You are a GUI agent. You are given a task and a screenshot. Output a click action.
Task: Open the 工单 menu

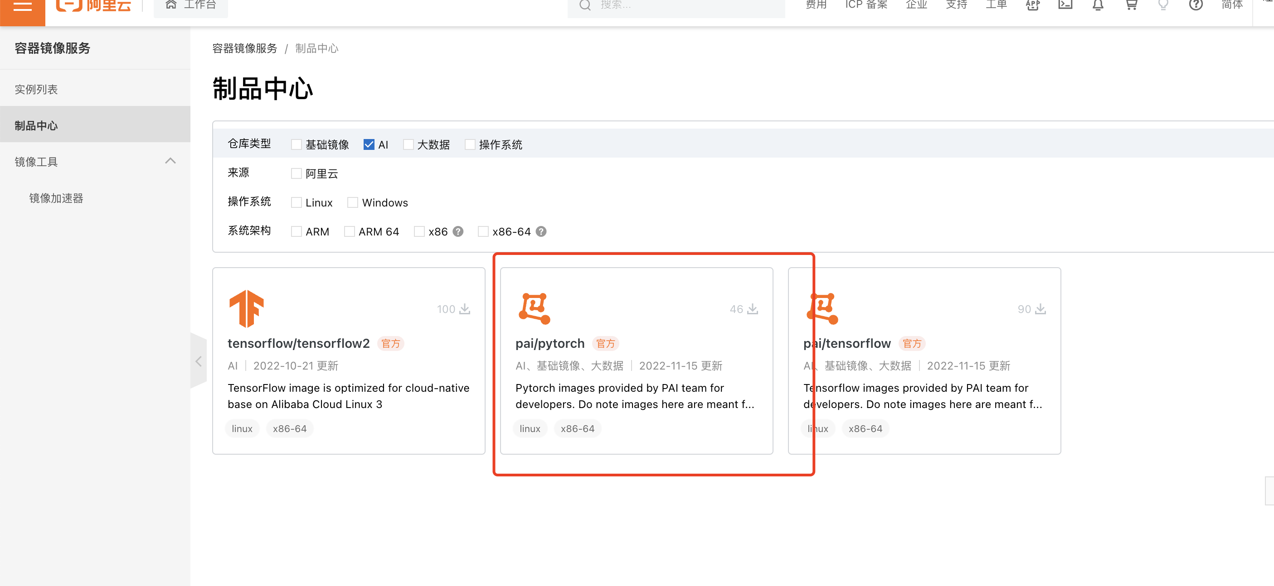click(996, 5)
